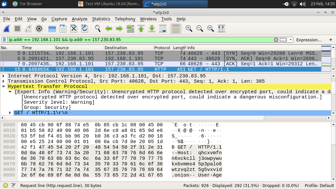Image resolution: width=336 pixels, height=189 pixels.
Task: Sort packets by No. column
Action: (x=10, y=48)
